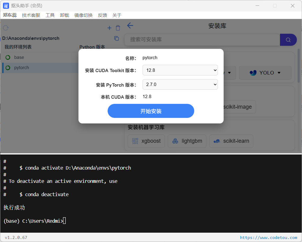Open the 郑东蕊 user menu
The height and width of the screenshot is (242, 302).
pyautogui.click(x=10, y=15)
